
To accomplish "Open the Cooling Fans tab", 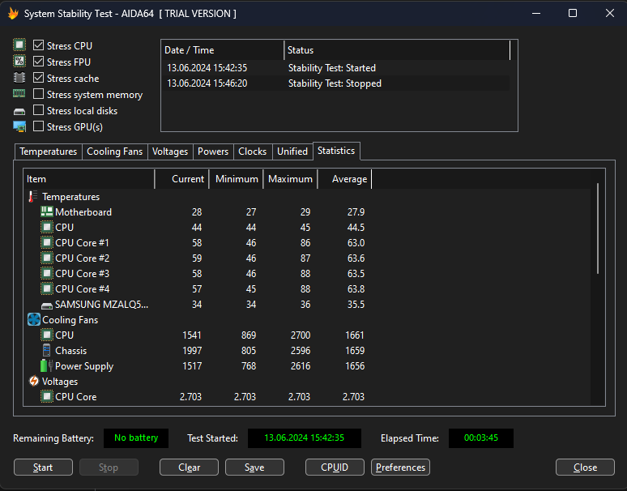I will [x=115, y=152].
